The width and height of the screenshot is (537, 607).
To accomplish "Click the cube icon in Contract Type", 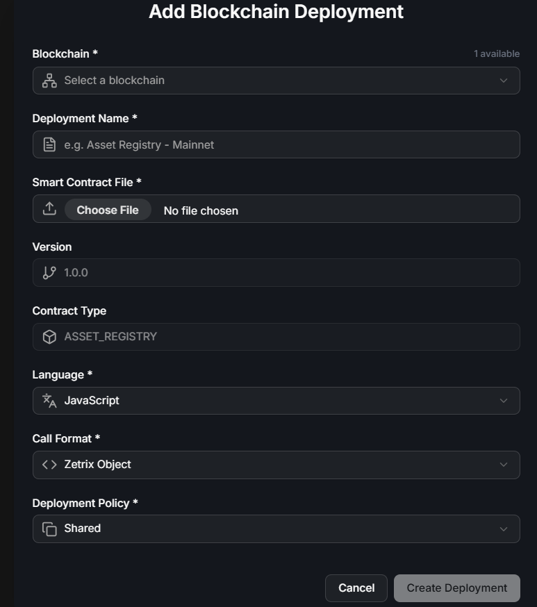I will point(49,337).
